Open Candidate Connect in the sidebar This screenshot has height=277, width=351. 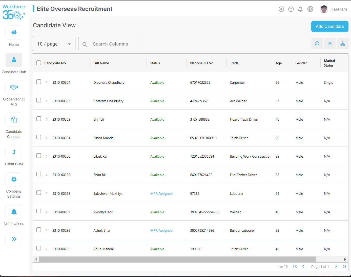tap(14, 119)
